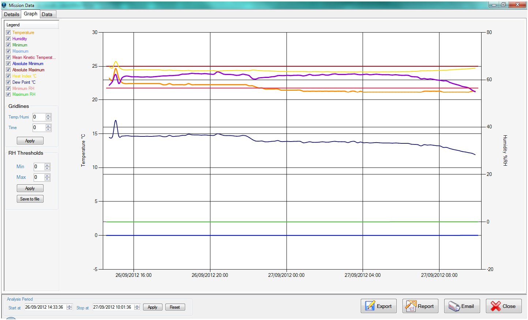This screenshot has width=528, height=320.
Task: Disable the Mean Kinetic Temperature series
Action: pos(8,57)
